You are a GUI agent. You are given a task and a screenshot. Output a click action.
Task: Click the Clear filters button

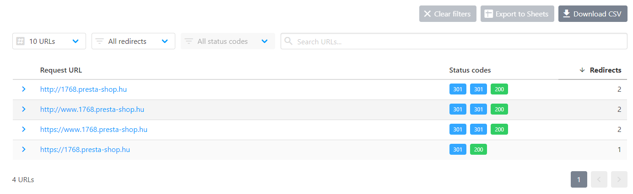pyautogui.click(x=448, y=14)
